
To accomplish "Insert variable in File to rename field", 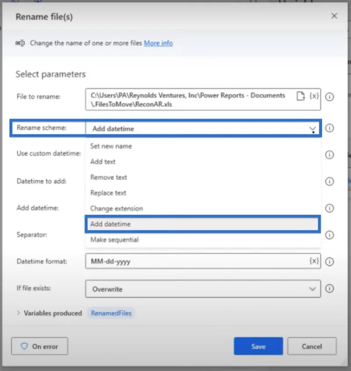I will coord(314,96).
